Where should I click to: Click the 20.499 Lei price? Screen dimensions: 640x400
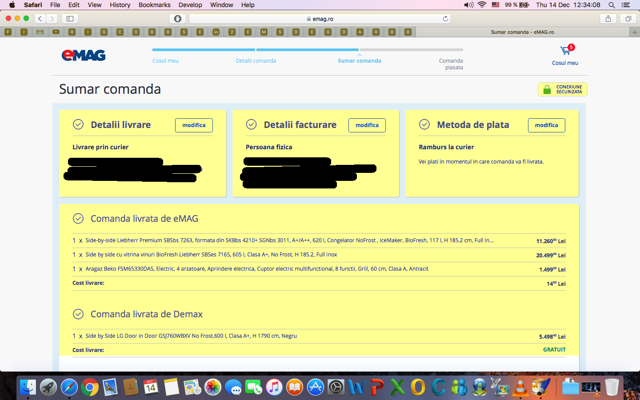[x=551, y=255]
